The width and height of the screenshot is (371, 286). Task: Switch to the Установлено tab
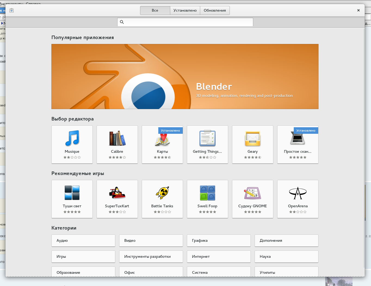click(x=185, y=10)
